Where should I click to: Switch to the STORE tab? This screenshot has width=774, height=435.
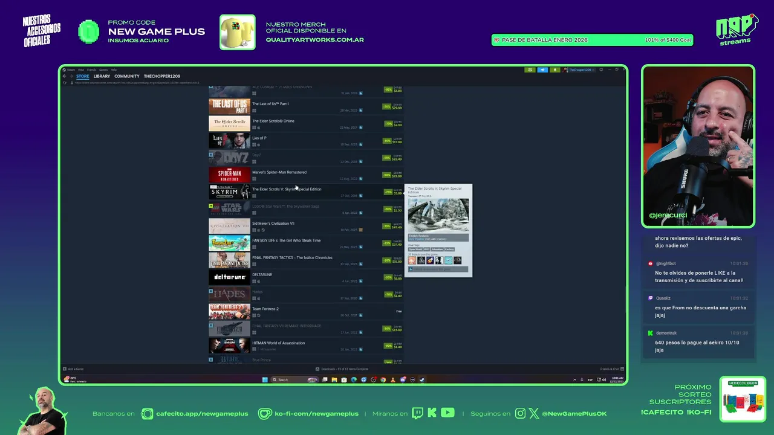point(83,76)
